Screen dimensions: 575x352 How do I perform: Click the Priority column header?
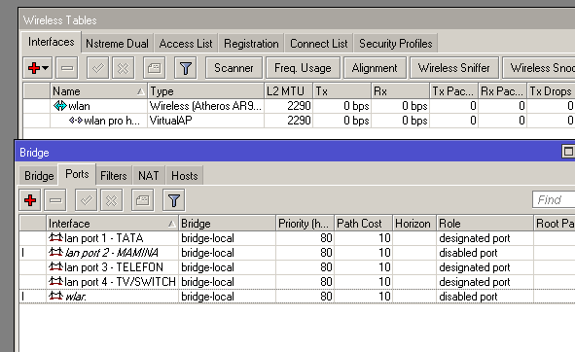click(305, 224)
